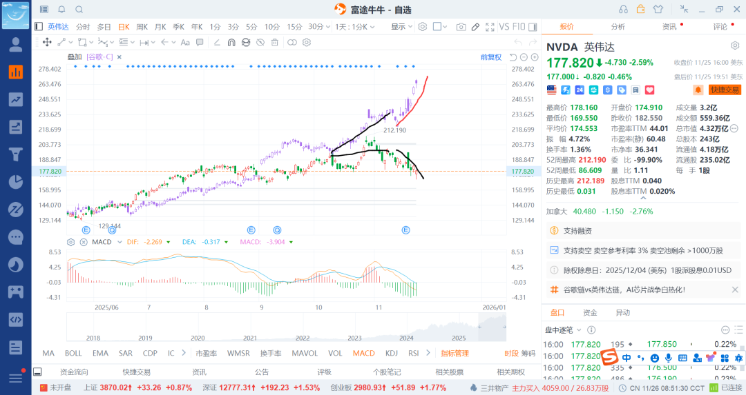Select the comment note drawing tool
This screenshot has width=746, height=395.
point(200,42)
